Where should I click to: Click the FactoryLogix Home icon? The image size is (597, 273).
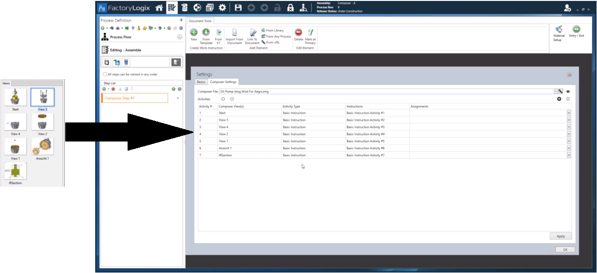[x=159, y=8]
